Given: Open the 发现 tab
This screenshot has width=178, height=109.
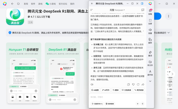Looking at the screenshot, I should pos(26,4).
